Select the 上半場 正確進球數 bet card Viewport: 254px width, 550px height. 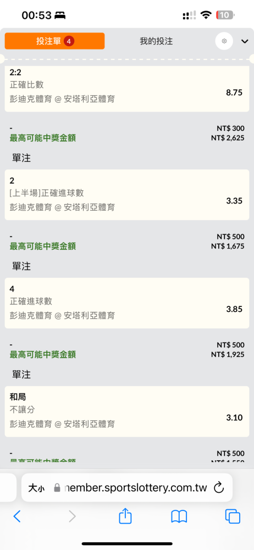click(127, 195)
